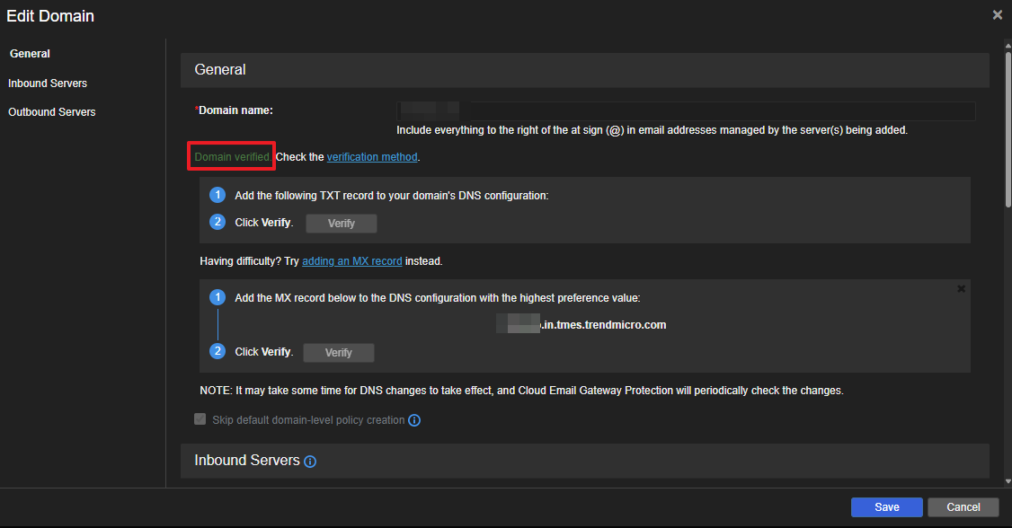
Task: Click step 2 badge in MX record section
Action: coord(217,352)
